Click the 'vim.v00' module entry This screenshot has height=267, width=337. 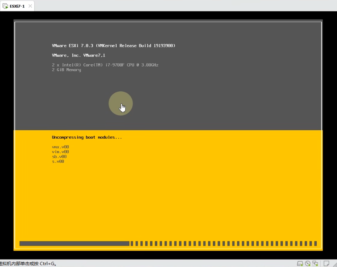[60, 152]
